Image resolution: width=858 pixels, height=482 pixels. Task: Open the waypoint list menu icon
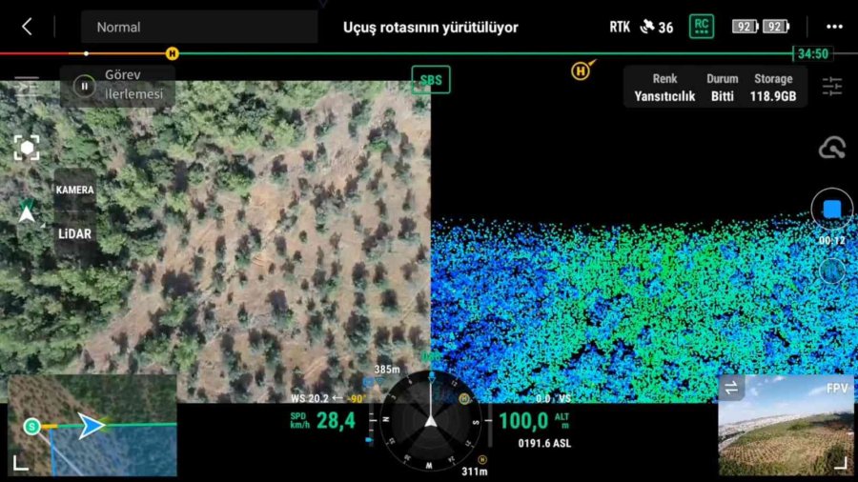(x=26, y=88)
